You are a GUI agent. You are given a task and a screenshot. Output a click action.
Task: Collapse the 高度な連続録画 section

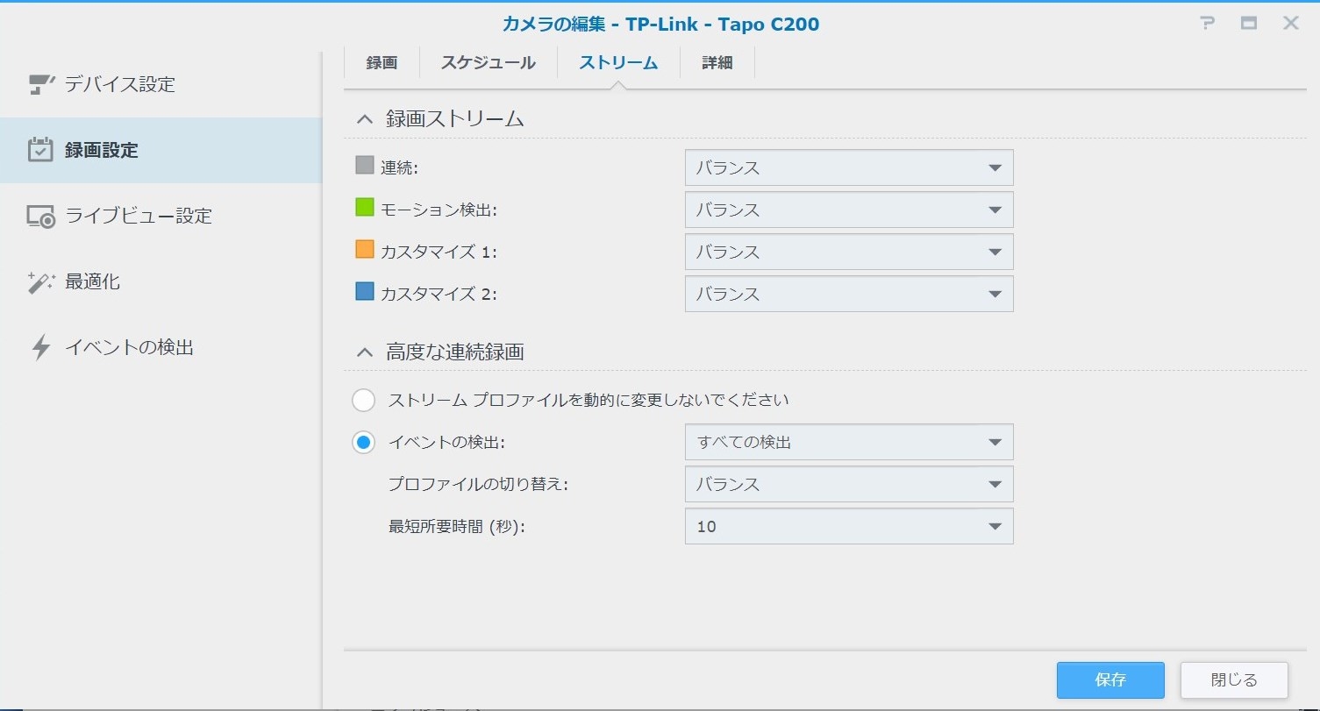[x=365, y=352]
